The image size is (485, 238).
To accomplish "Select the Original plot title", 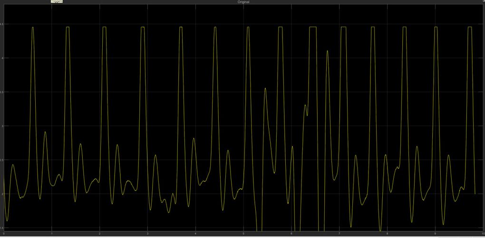I will coord(243,2).
